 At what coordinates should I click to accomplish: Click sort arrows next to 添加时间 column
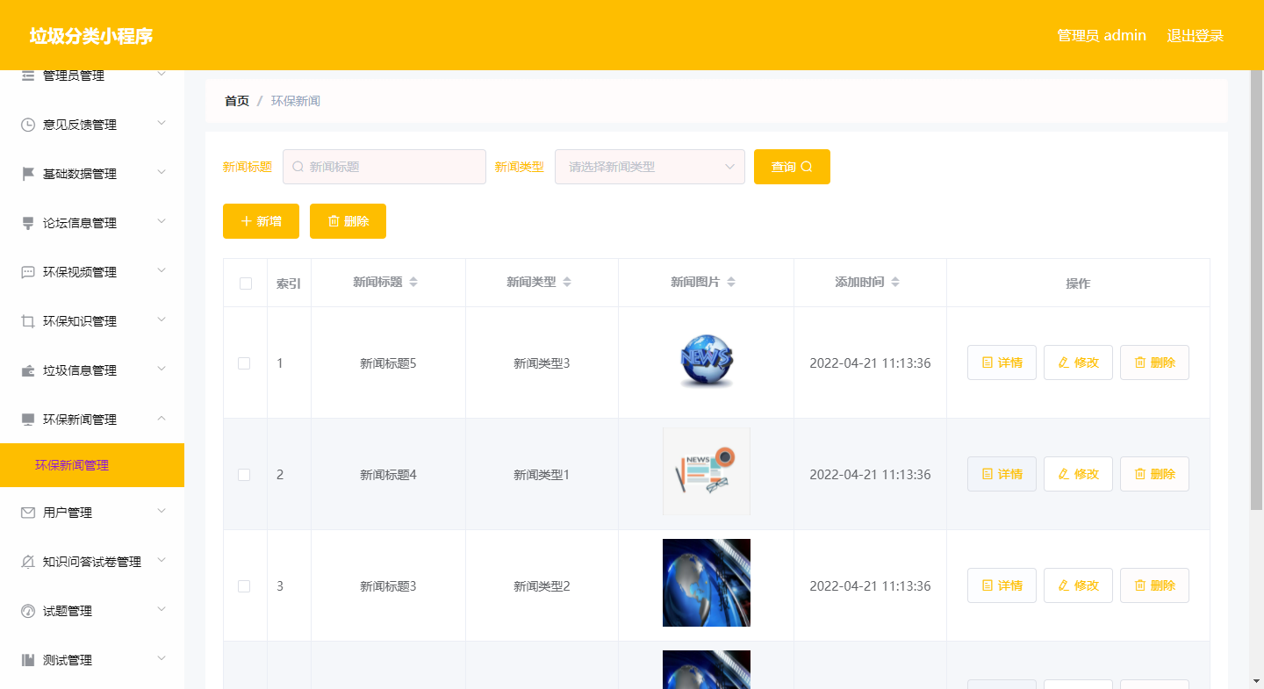[x=895, y=282]
